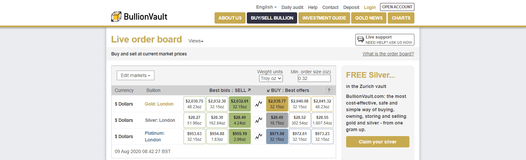
Task: Click the Contact link
Action: [330, 7]
